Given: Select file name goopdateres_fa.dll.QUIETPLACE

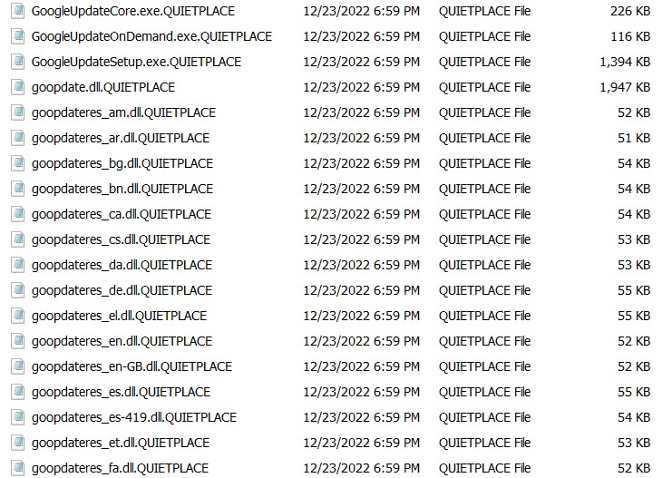Looking at the screenshot, I should [x=120, y=468].
